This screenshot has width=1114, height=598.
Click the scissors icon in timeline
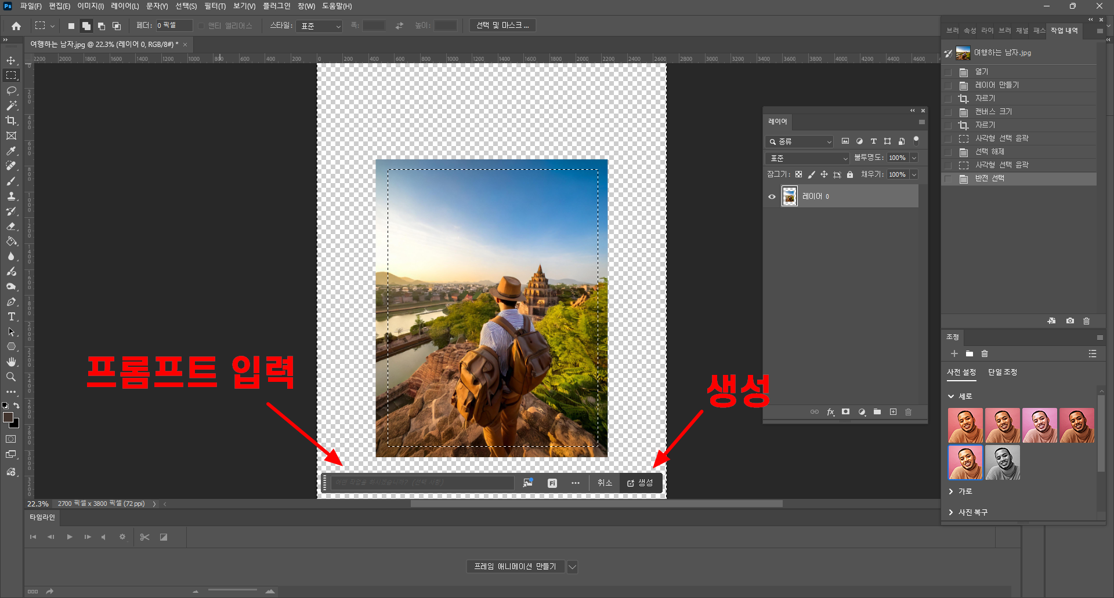coord(144,537)
